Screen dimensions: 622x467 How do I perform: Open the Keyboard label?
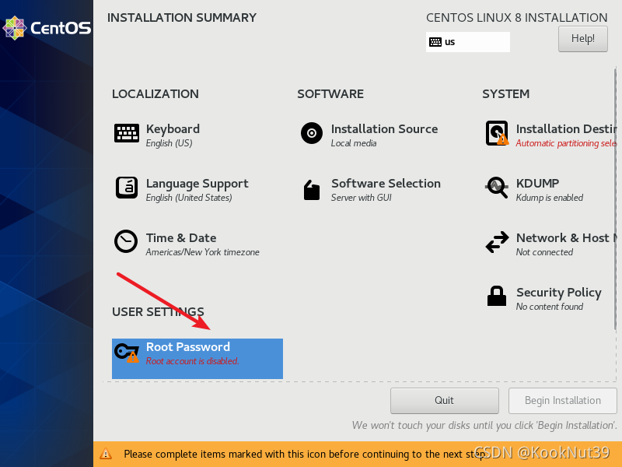click(x=173, y=129)
